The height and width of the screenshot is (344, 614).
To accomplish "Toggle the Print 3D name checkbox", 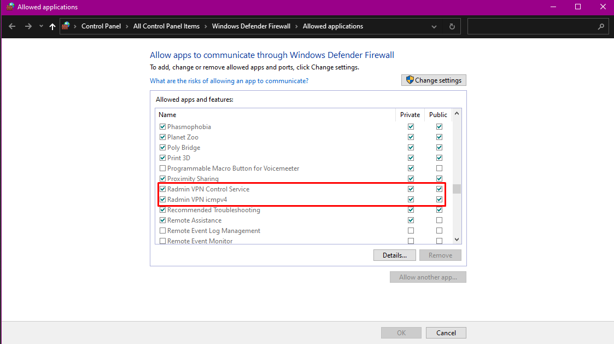I will pyautogui.click(x=162, y=158).
